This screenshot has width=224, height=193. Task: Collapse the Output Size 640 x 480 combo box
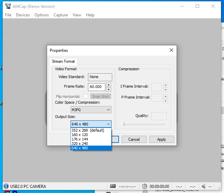point(91,124)
